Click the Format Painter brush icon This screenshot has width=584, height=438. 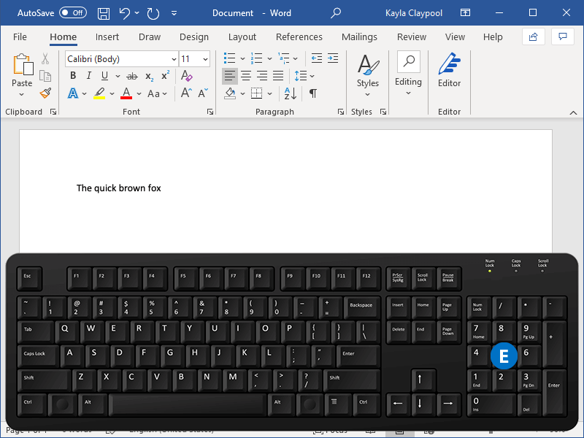[x=45, y=93]
